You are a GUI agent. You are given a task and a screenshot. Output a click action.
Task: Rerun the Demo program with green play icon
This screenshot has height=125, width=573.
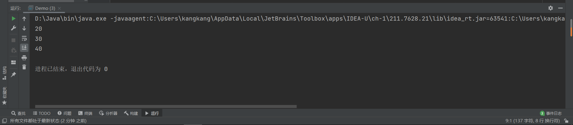click(x=13, y=18)
